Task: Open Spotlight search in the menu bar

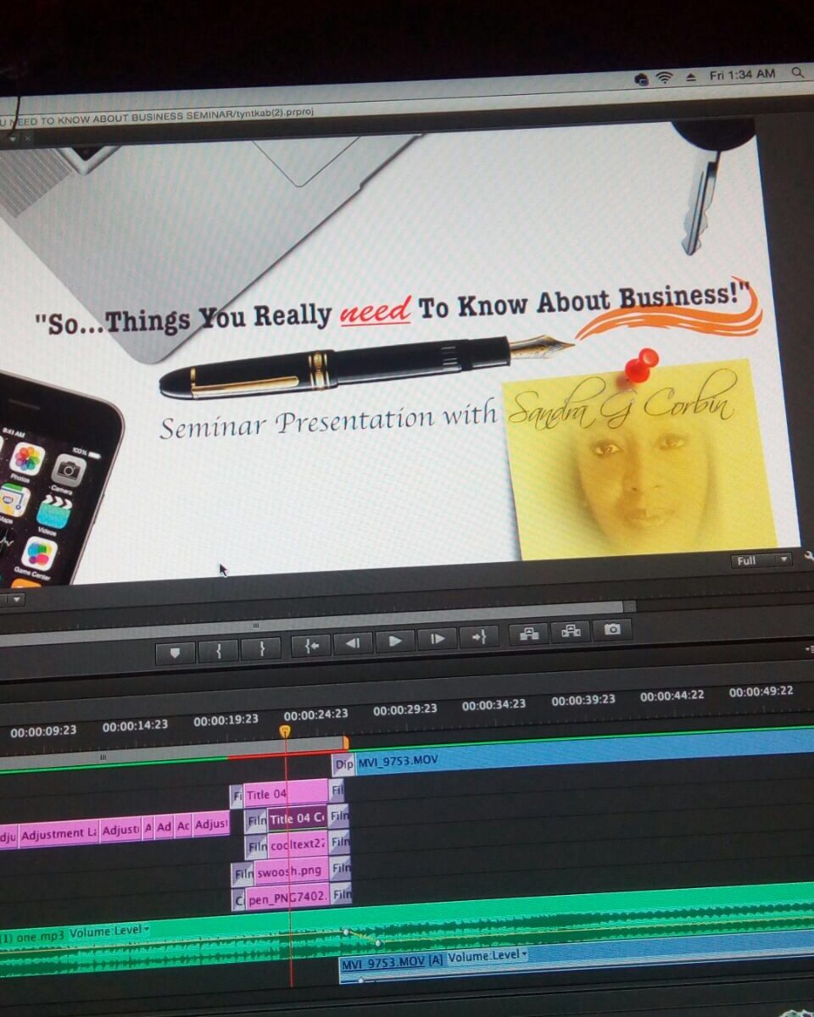Action: click(x=797, y=74)
